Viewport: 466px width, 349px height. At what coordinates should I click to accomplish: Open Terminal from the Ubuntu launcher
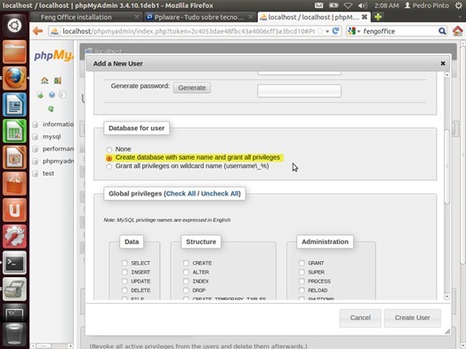[x=14, y=263]
